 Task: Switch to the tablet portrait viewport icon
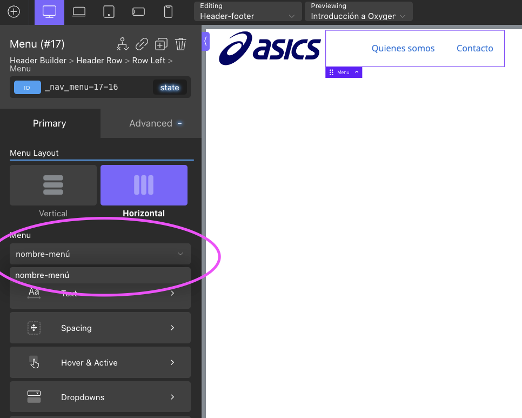[109, 12]
